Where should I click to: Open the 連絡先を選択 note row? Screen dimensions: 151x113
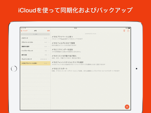point(35,46)
